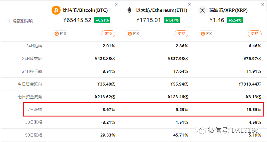Select the 24H成交额 row label
The height and width of the screenshot is (142, 267).
click(x=32, y=59)
